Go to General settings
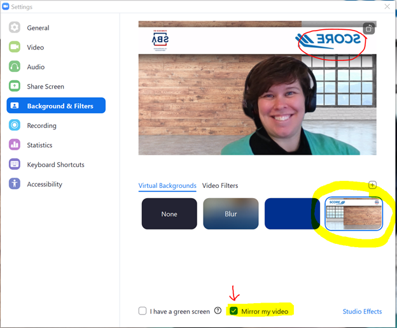Screen dimensions: 397x328 pos(56,27)
